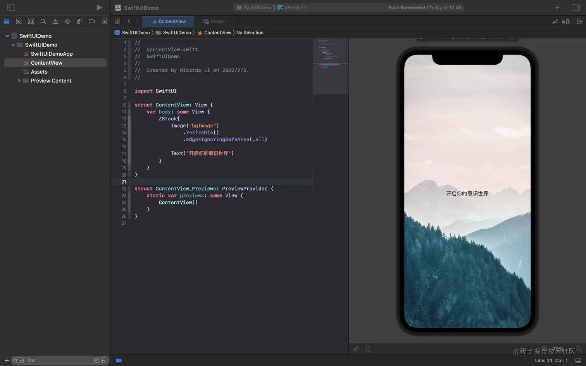Expand the Preview Content folder

[x=19, y=81]
